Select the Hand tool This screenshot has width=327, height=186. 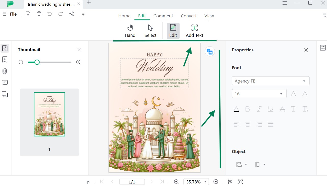tap(130, 31)
